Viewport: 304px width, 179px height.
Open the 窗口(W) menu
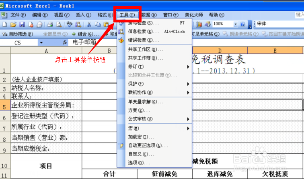pyautogui.click(x=170, y=15)
